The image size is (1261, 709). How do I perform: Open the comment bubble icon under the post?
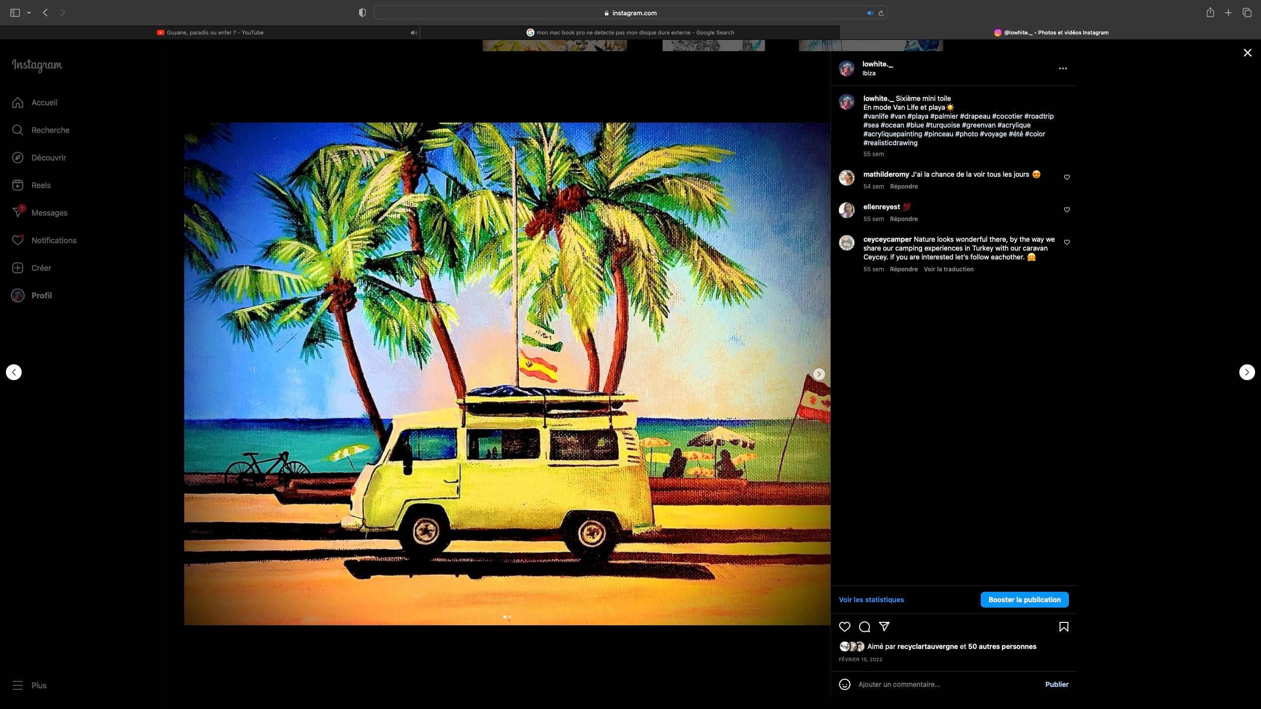[x=863, y=626]
